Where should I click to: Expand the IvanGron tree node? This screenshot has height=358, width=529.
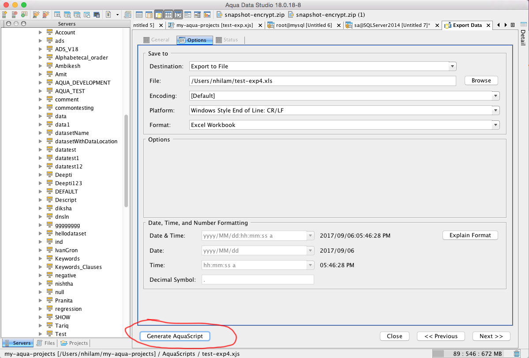[40, 250]
